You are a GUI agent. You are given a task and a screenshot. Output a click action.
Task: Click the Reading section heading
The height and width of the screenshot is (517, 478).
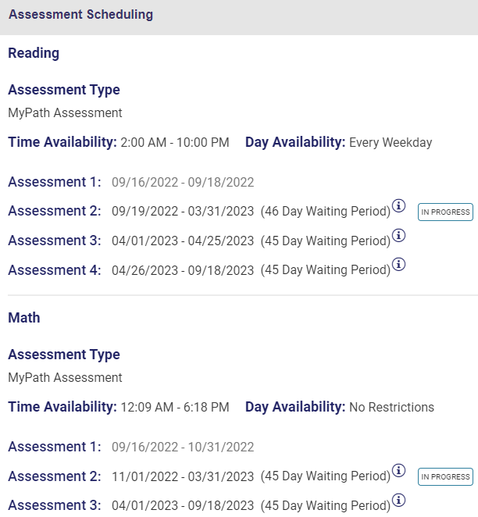click(x=34, y=53)
